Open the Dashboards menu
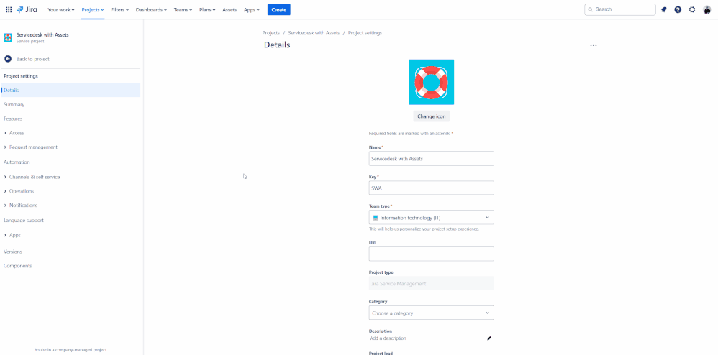The height and width of the screenshot is (355, 718). pos(151,9)
